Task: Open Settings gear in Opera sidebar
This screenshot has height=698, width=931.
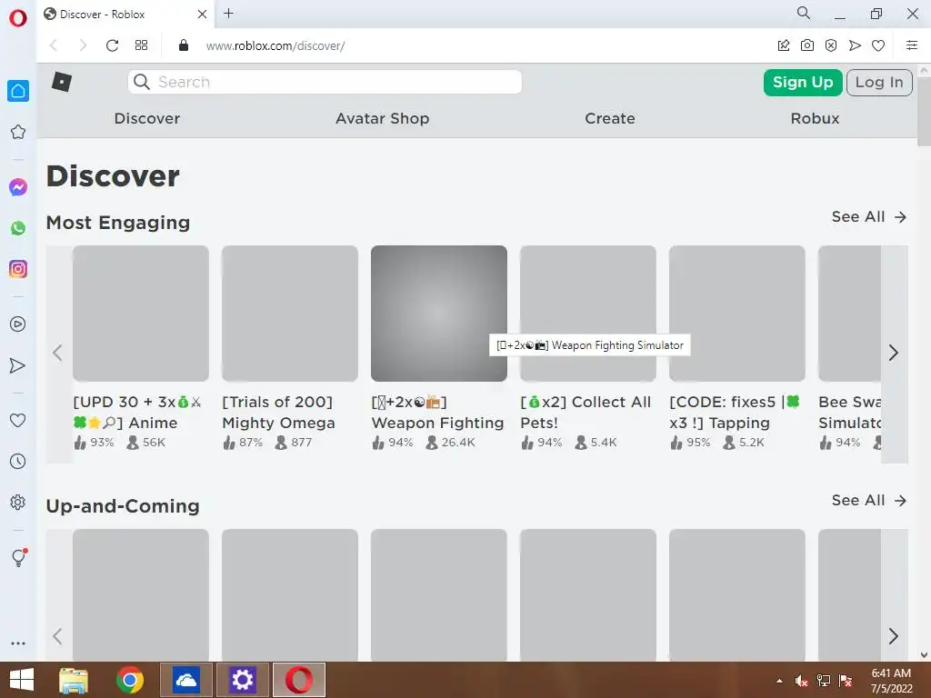Action: [18, 502]
